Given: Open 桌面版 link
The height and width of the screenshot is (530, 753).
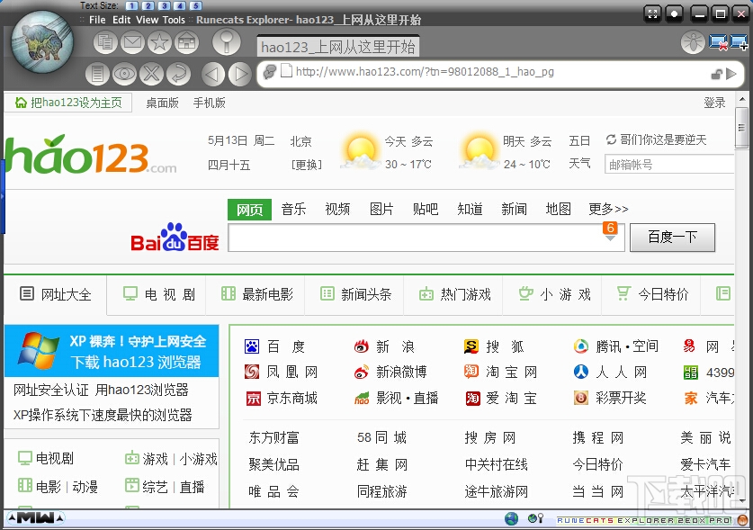Looking at the screenshot, I should (162, 103).
